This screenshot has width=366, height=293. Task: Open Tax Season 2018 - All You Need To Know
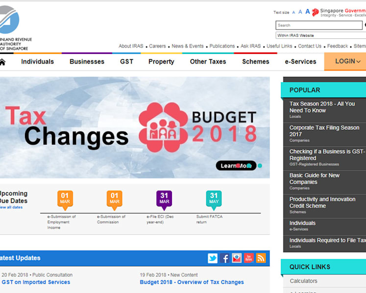point(322,107)
